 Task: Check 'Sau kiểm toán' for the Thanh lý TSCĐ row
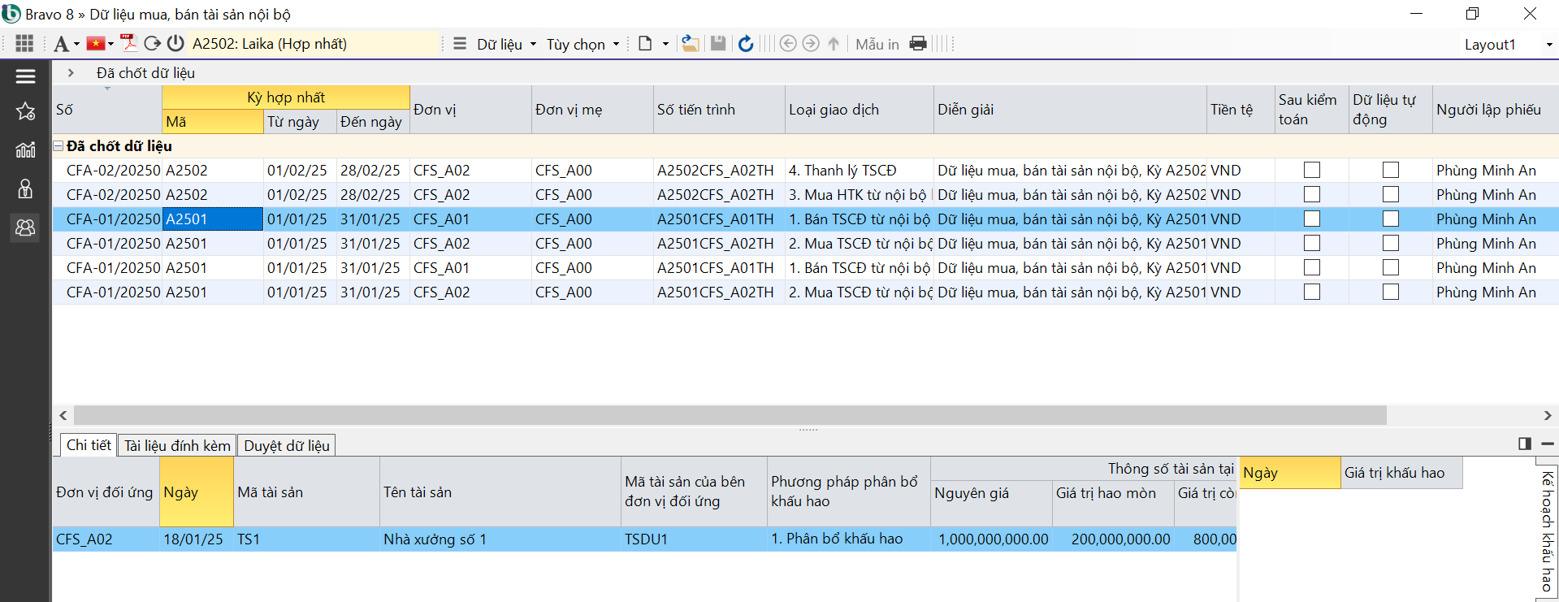(x=1311, y=171)
